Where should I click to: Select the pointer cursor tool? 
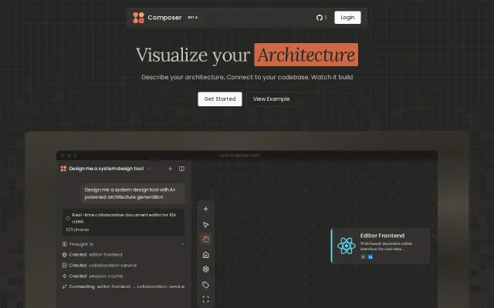tap(206, 225)
